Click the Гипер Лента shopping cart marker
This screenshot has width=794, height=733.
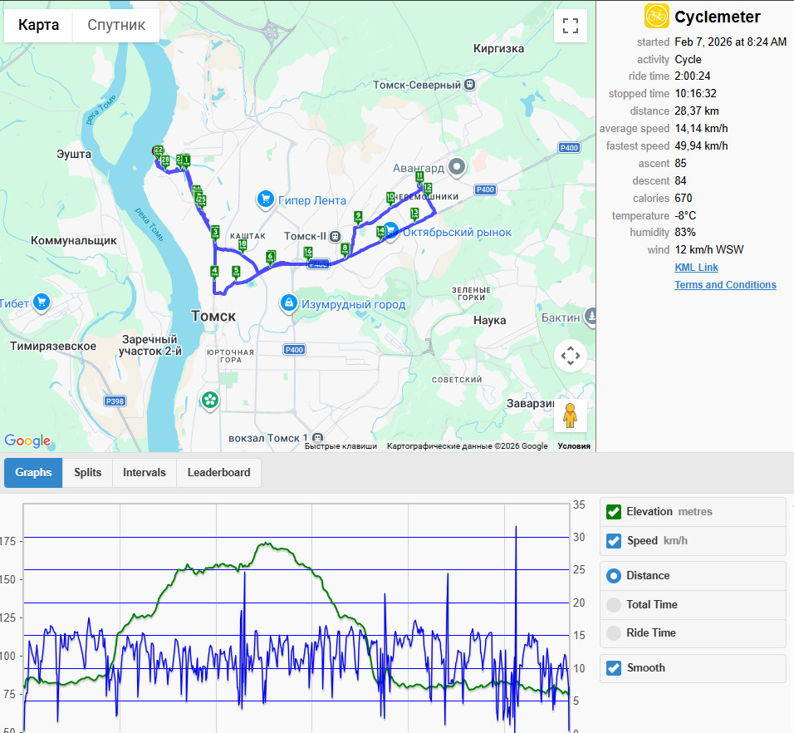265,199
